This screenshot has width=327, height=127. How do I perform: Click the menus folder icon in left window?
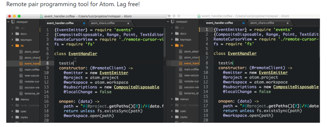click(x=17, y=99)
